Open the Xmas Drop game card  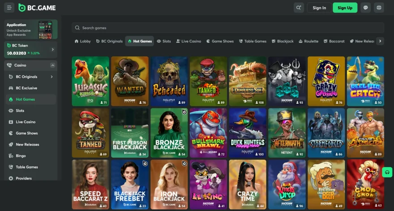coord(287,185)
